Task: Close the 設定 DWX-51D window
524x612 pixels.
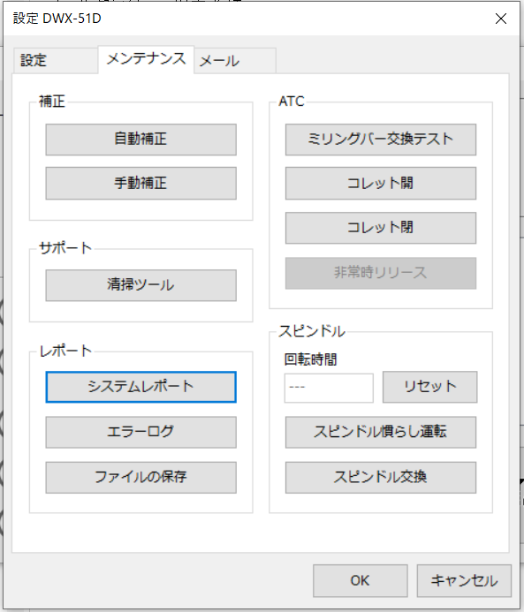Action: pyautogui.click(x=501, y=19)
